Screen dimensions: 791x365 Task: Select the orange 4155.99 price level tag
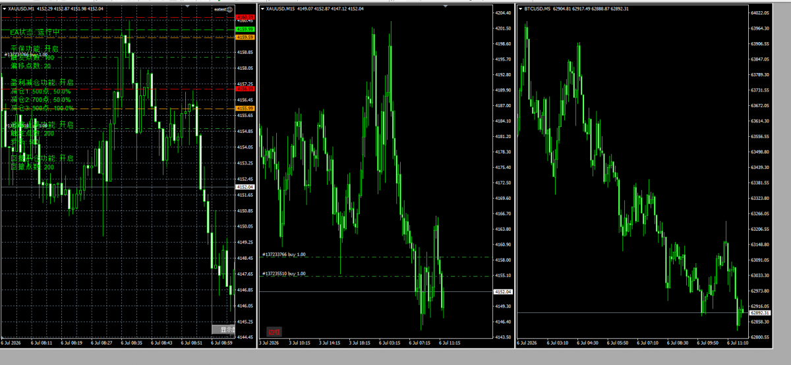[x=245, y=108]
